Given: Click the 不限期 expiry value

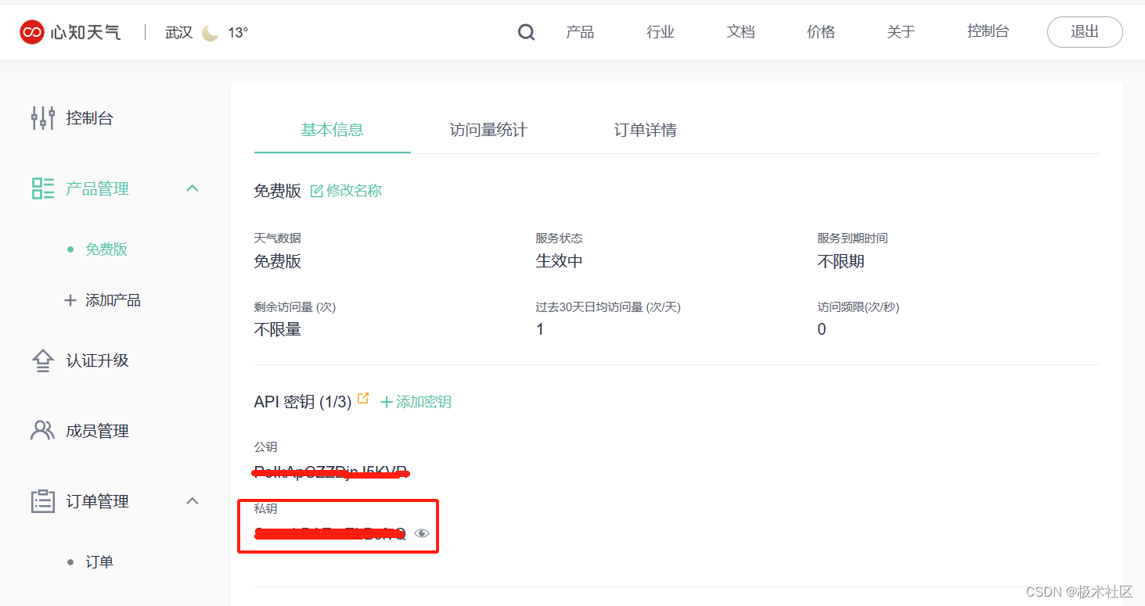Looking at the screenshot, I should [841, 261].
